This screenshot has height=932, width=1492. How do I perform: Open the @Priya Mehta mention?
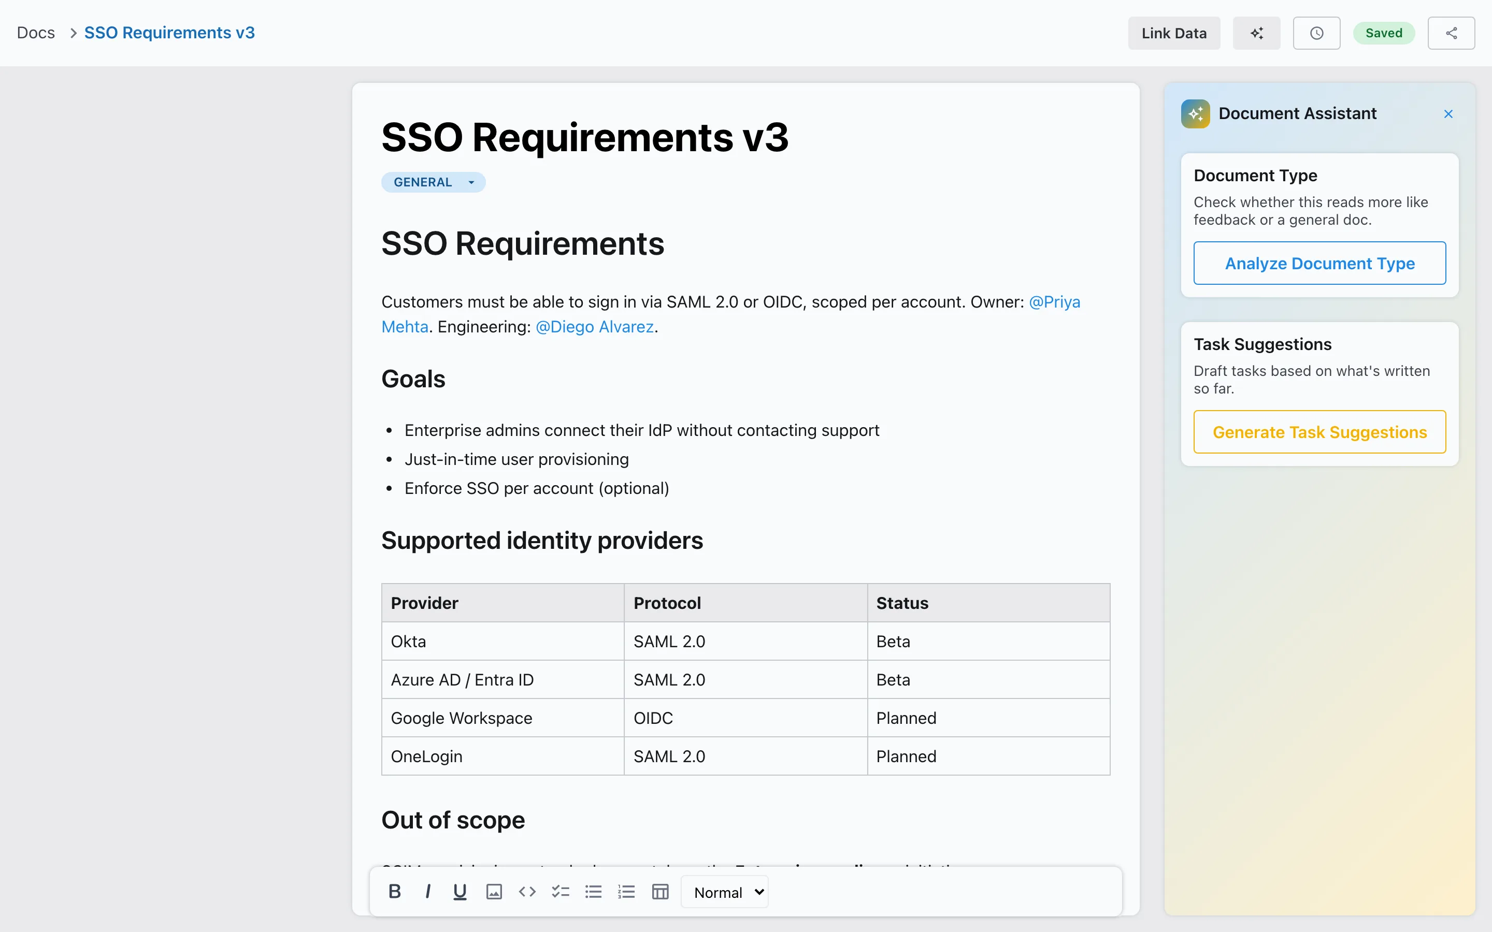pyautogui.click(x=1054, y=302)
